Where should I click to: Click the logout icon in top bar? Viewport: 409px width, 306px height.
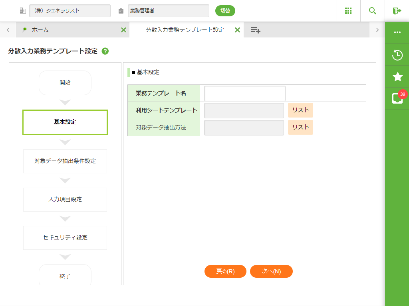(397, 11)
